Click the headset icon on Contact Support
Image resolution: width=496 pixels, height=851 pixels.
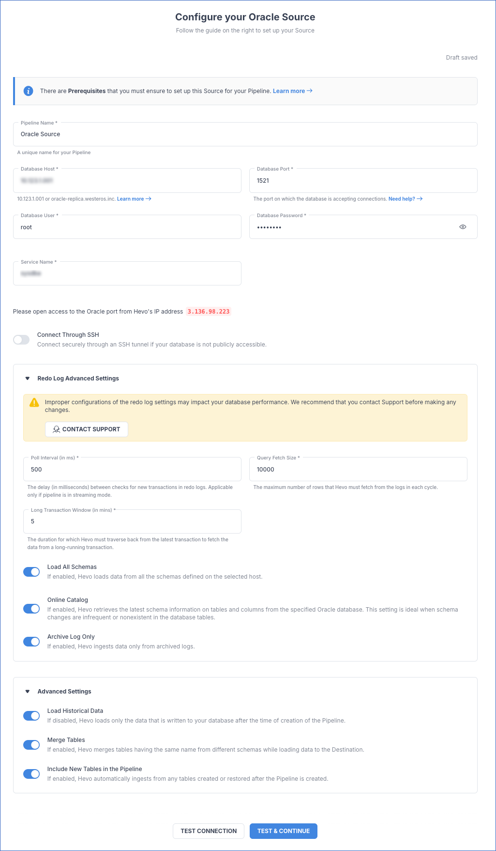(57, 429)
